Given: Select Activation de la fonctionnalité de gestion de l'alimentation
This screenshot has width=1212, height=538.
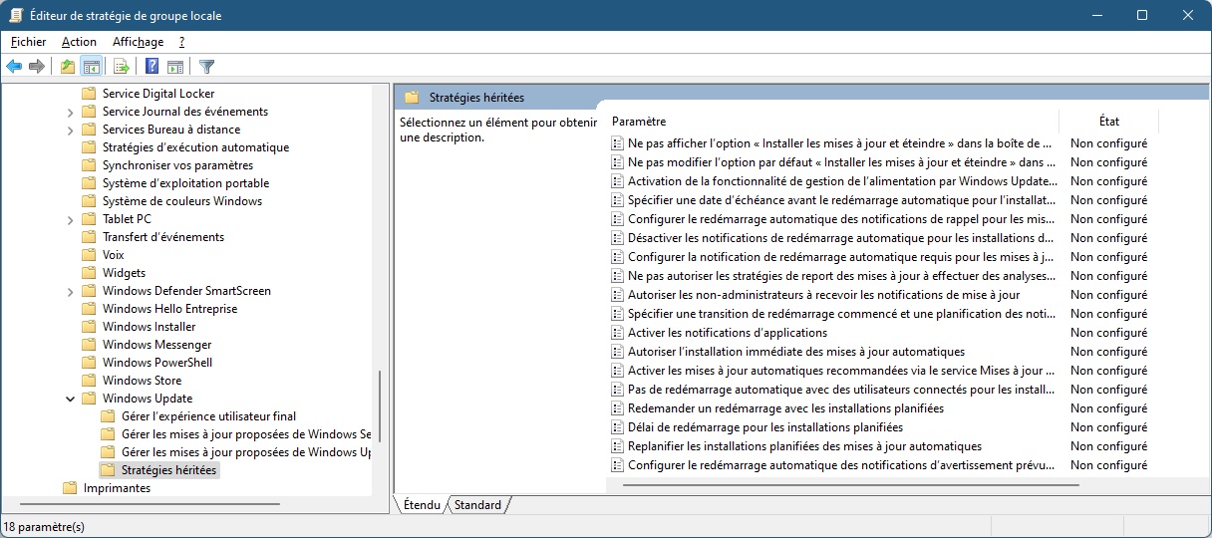Looking at the screenshot, I should (842, 181).
